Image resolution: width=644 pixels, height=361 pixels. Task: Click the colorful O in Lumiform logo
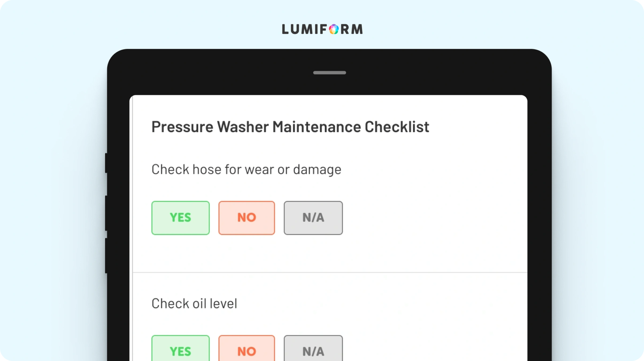(334, 29)
